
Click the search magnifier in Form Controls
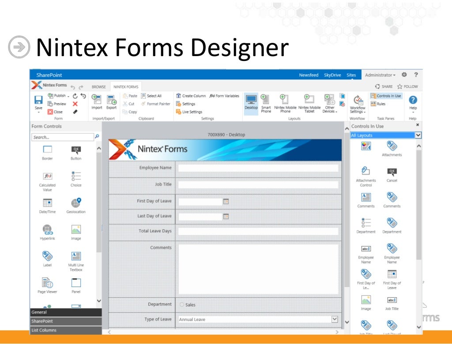(97, 136)
